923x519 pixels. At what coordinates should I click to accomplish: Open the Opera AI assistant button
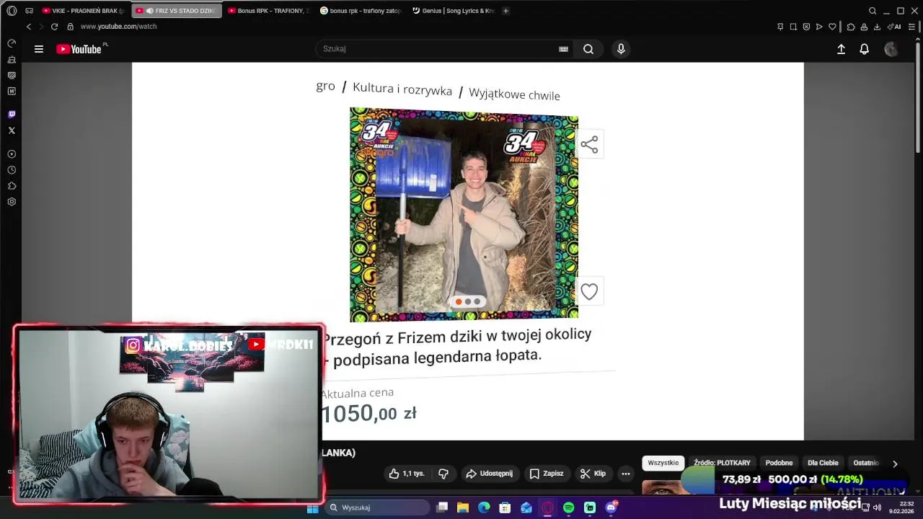(x=894, y=27)
